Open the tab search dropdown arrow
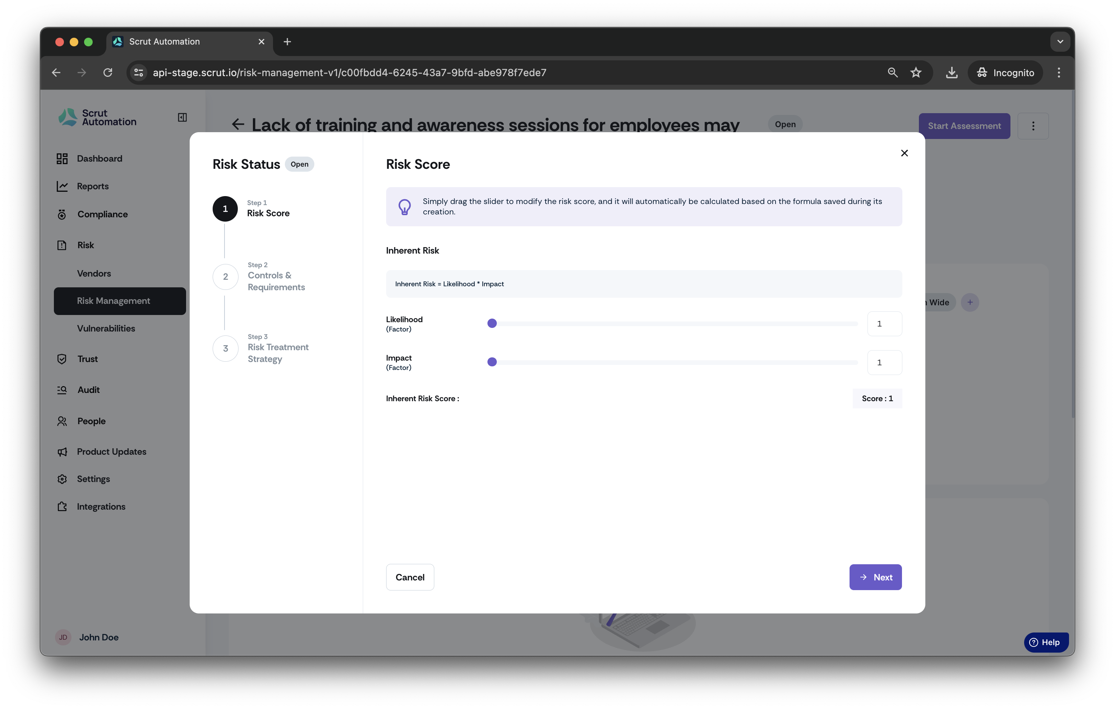Screen dimensions: 1115x709 pos(1060,42)
